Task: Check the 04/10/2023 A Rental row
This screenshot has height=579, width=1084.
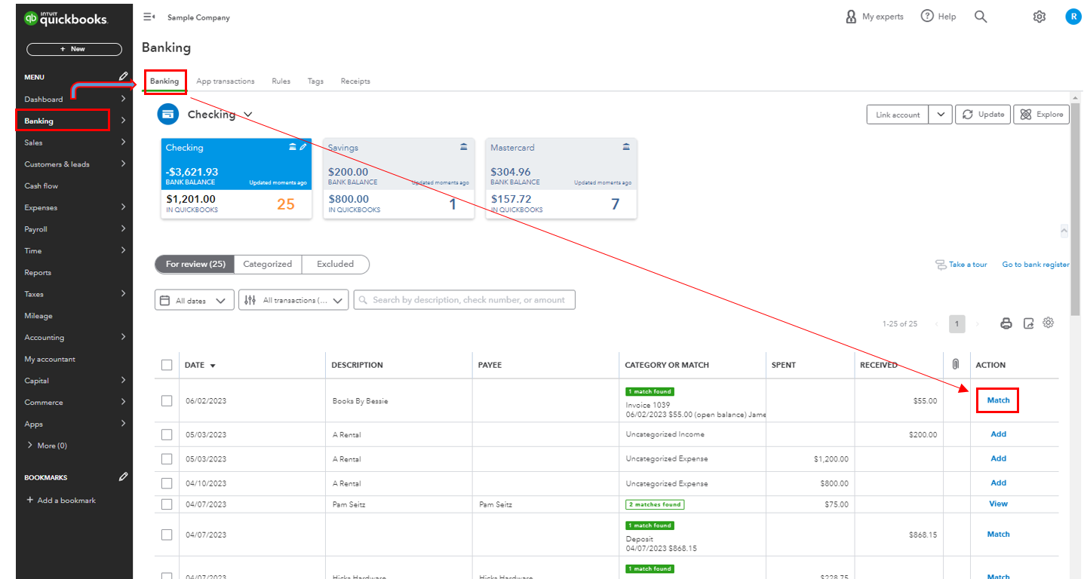Action: tap(167, 483)
